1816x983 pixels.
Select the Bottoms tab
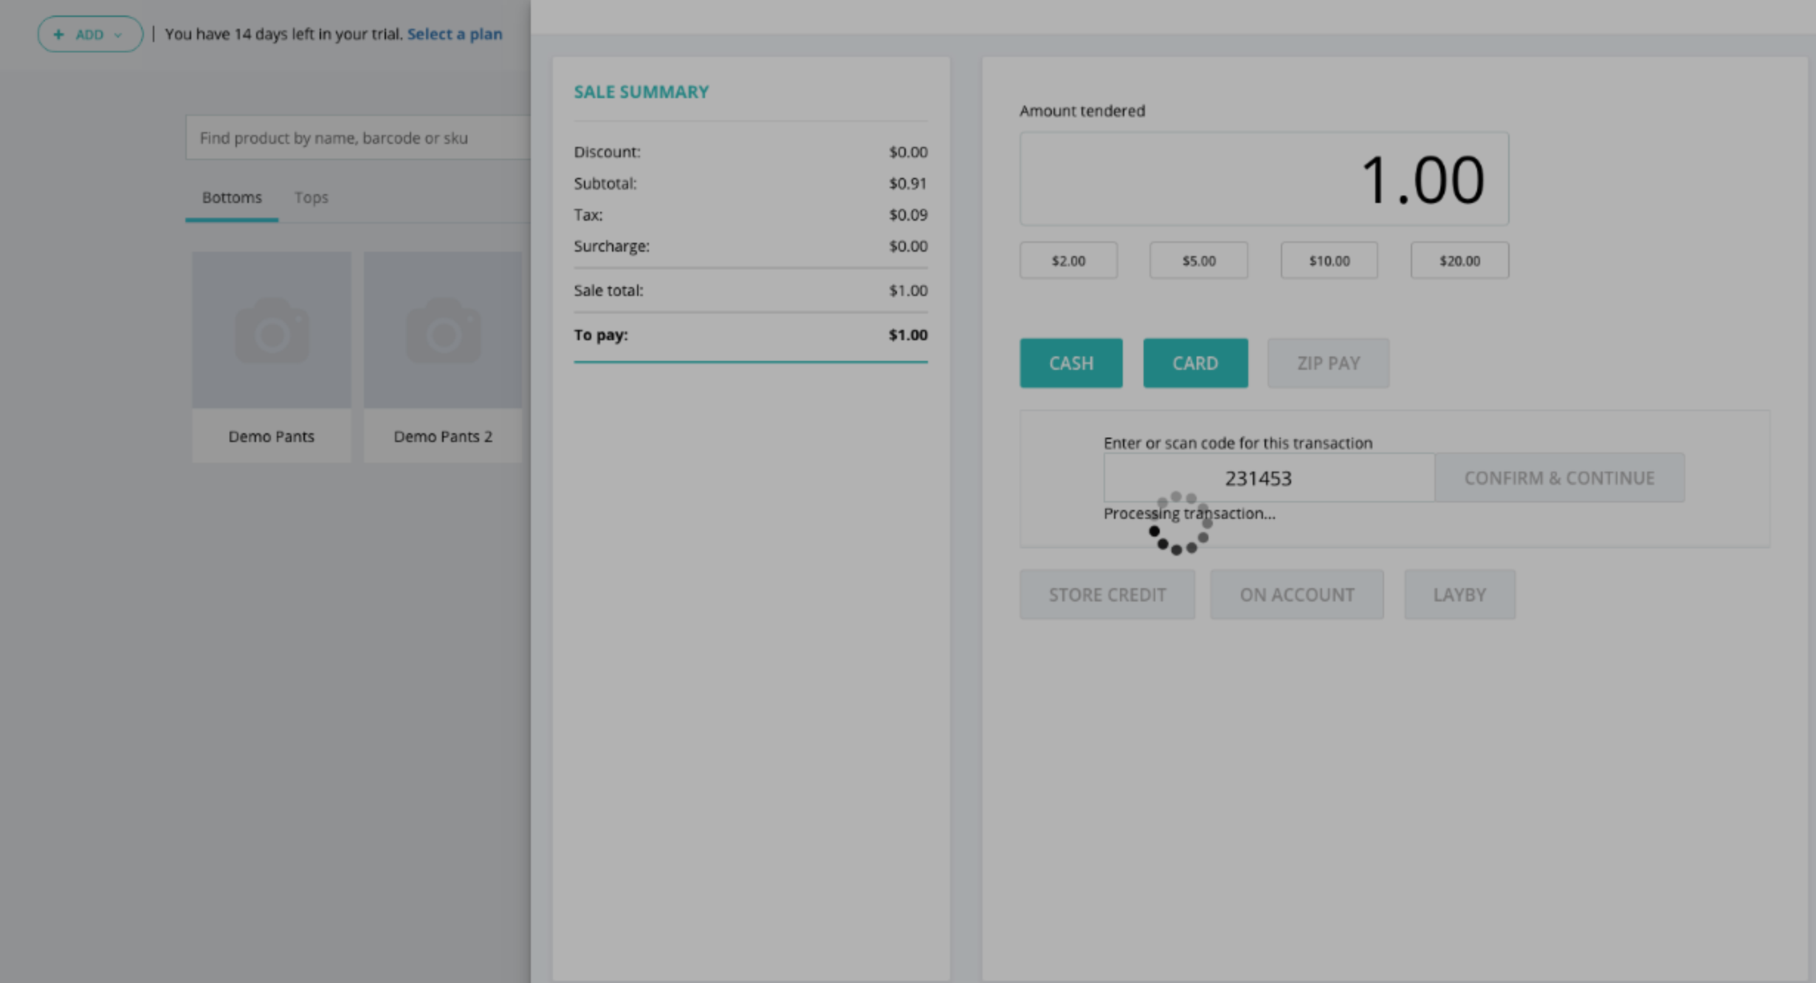tap(233, 196)
